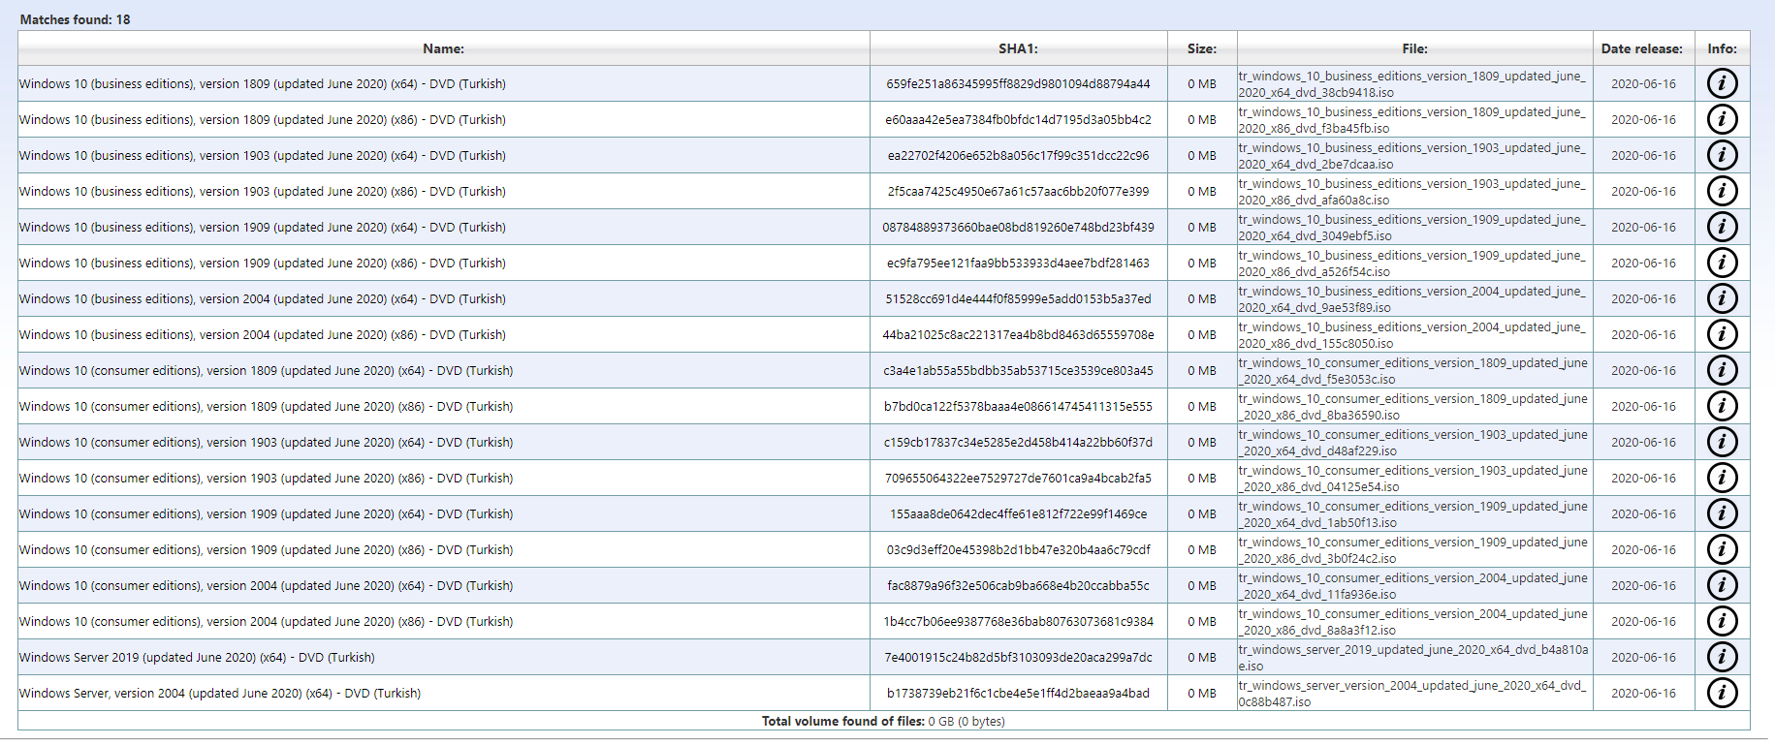Image resolution: width=1775 pixels, height=745 pixels.
Task: Select SHA1 hash 03c9d3eff20e45398b2d1bb47e320b4aa6c79cdf
Action: (1018, 550)
